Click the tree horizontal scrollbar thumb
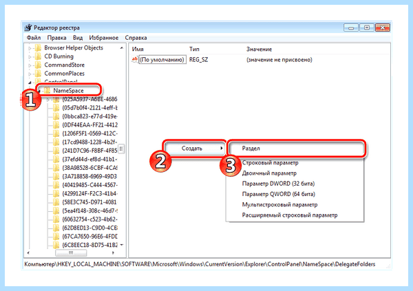413x291 pixels. [71, 252]
